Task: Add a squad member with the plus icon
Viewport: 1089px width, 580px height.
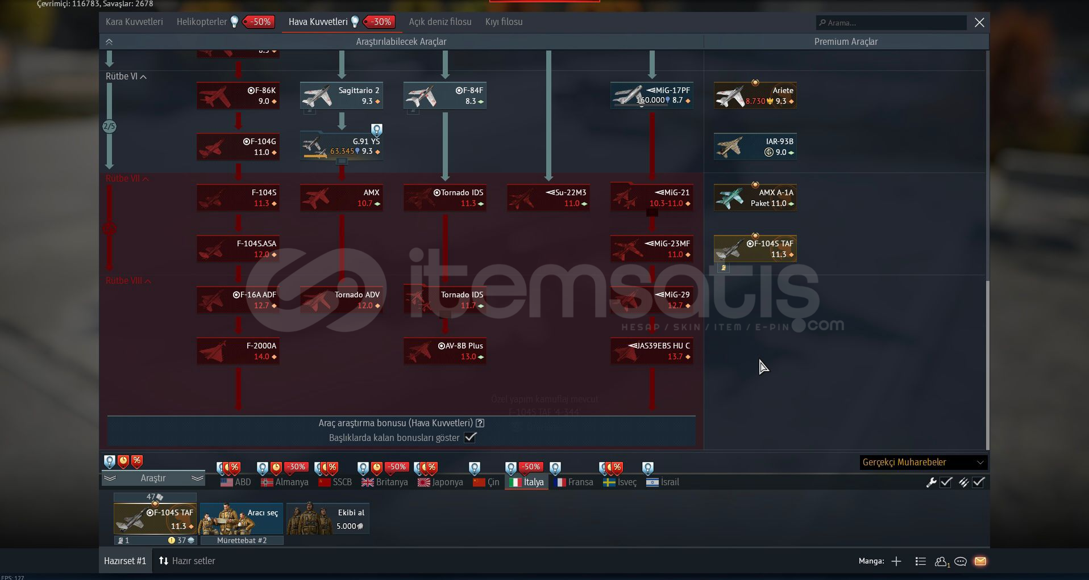Action: click(x=896, y=561)
